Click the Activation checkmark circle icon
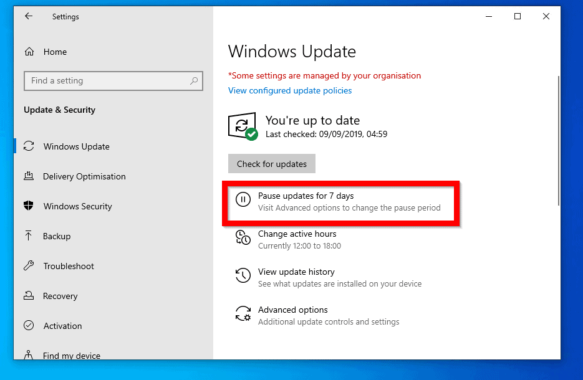This screenshot has height=380, width=583. (29, 325)
